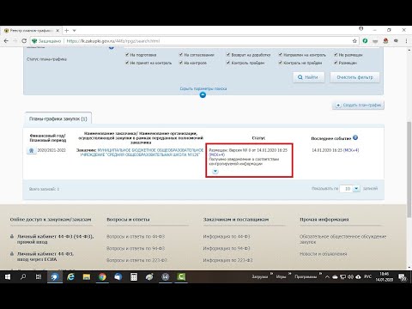Select the Планы-графики закупок (1) tab
This screenshot has height=309, width=412.
coord(58,118)
